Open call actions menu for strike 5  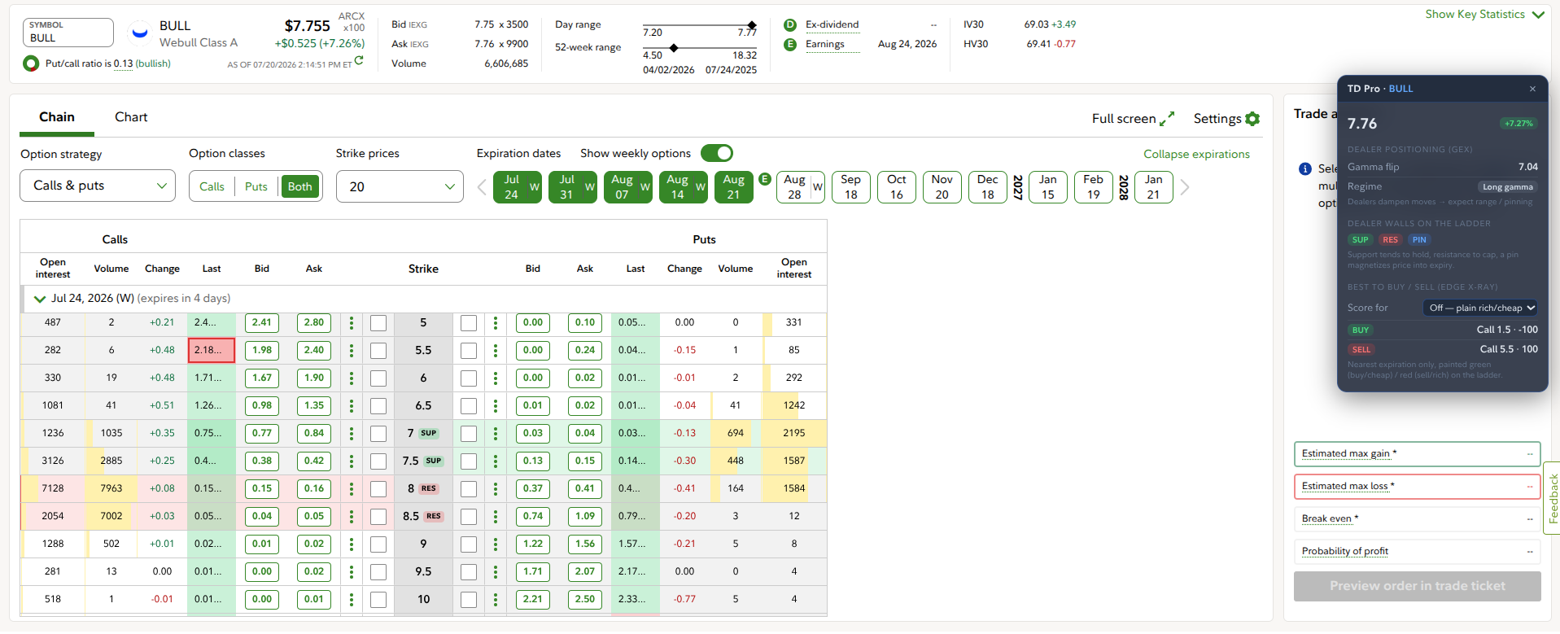[x=352, y=323]
